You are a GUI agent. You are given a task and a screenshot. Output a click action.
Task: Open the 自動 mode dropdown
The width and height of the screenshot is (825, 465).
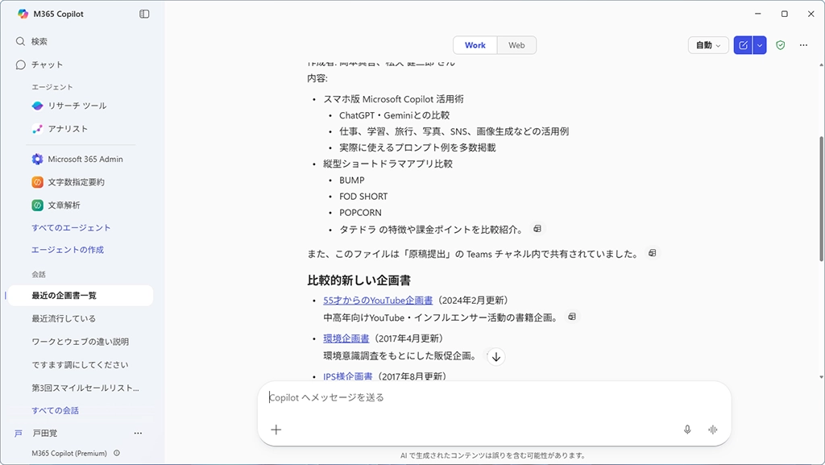pyautogui.click(x=708, y=45)
